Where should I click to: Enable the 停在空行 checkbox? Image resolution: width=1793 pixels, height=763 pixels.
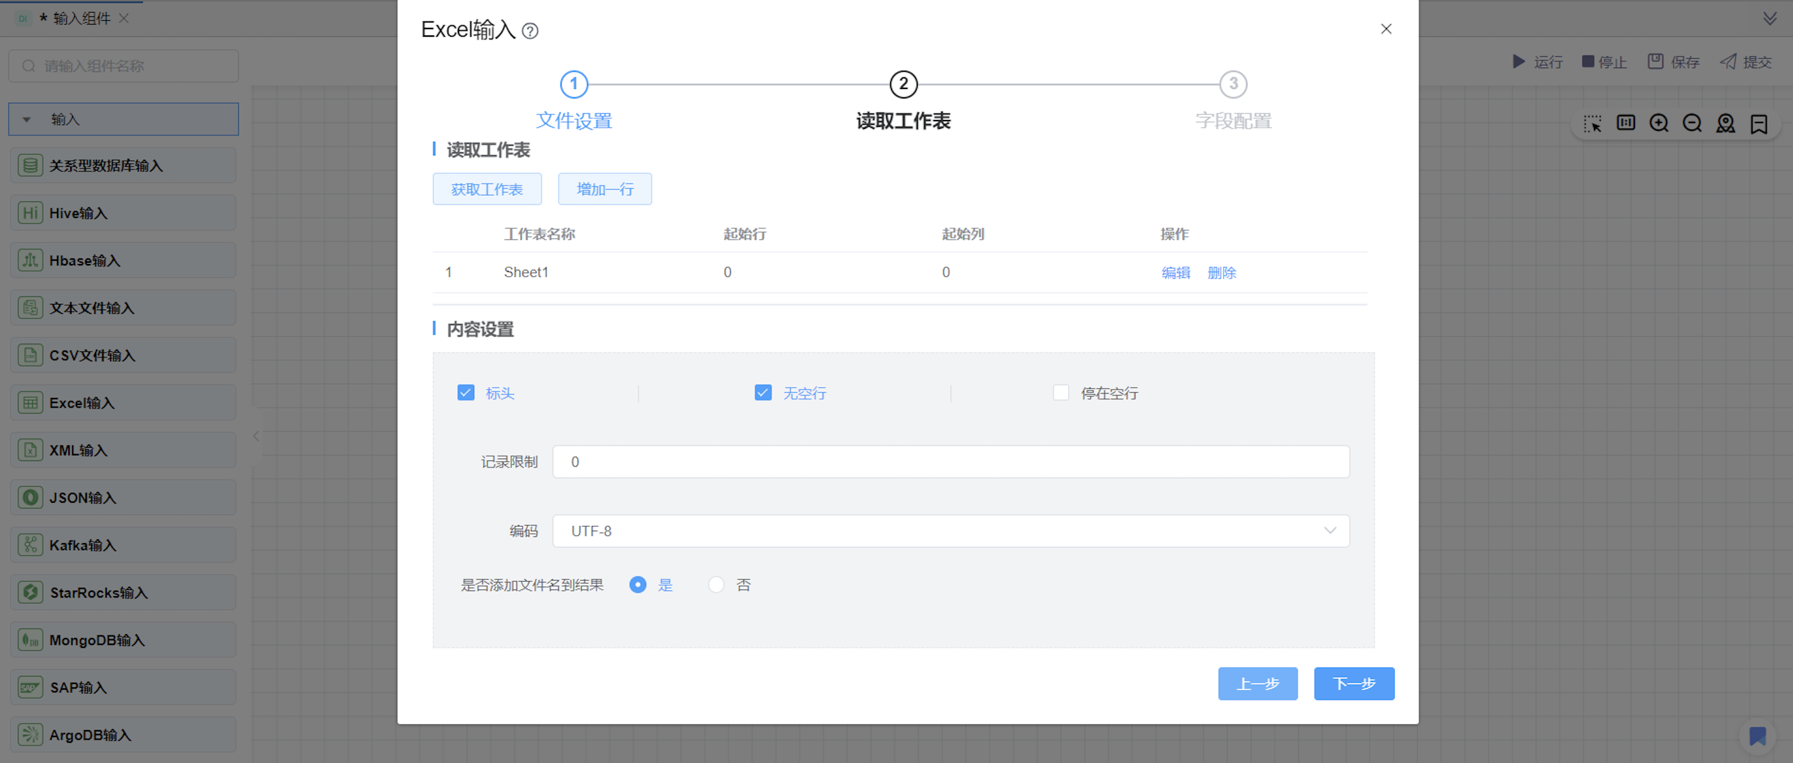tap(1060, 393)
